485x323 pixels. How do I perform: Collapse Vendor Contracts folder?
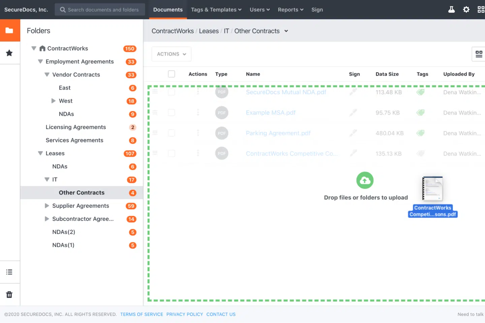47,75
